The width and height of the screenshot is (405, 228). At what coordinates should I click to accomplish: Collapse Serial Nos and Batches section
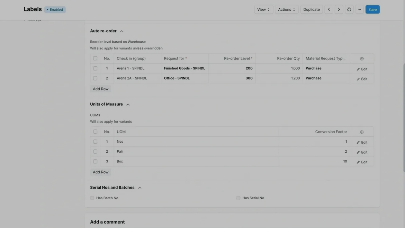pos(139,188)
